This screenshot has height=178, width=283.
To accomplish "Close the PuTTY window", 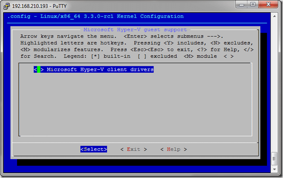I will coord(268,5).
